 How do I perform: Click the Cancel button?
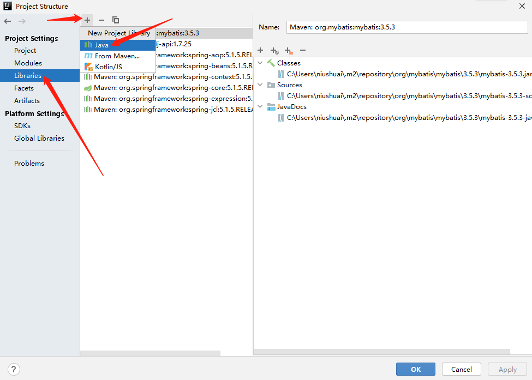point(462,369)
